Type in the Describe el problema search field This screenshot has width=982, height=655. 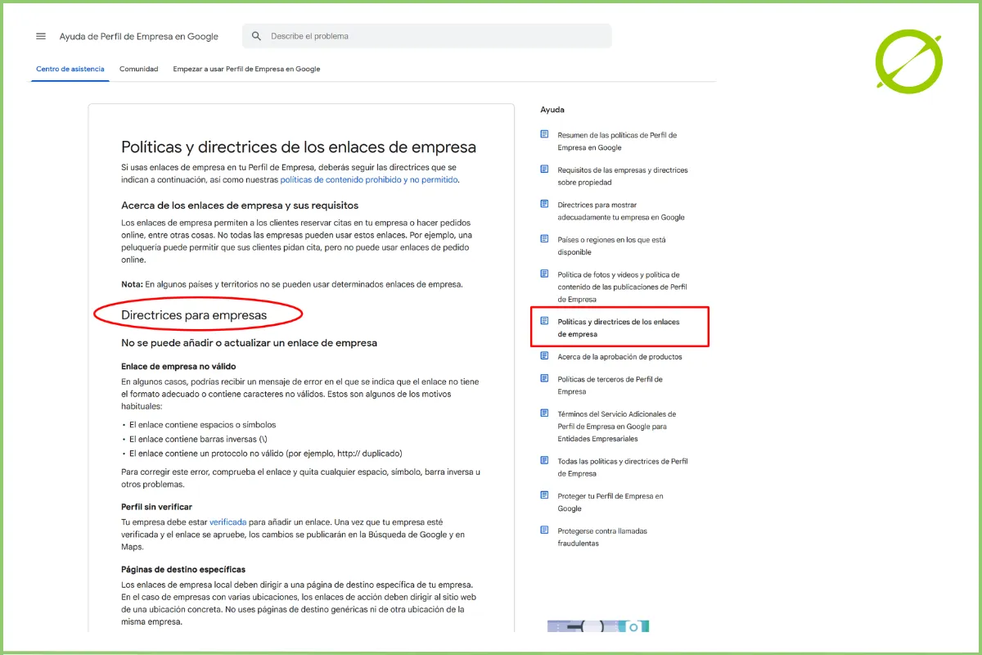[x=434, y=36]
